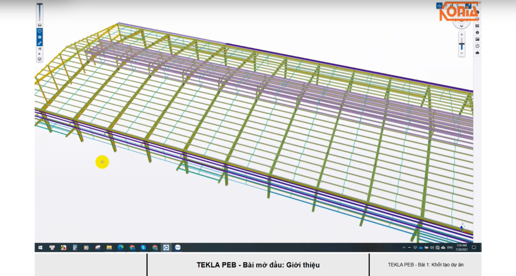Viewport: 516px width, 276px height.
Task: Click the taskbar clock showing 7:29 AM
Action: [461, 247]
